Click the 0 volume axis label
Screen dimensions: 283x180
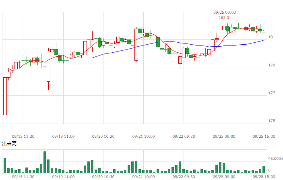coord(269,170)
